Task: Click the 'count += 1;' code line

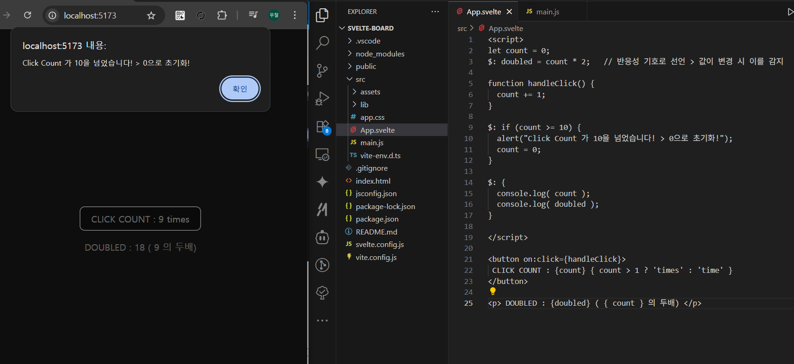Action: [521, 95]
